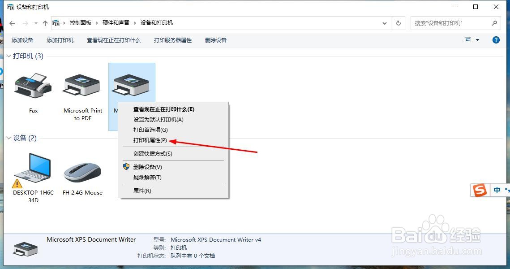
Task: Click the 打印服务器属性 toolbar button
Action: pyautogui.click(x=171, y=40)
